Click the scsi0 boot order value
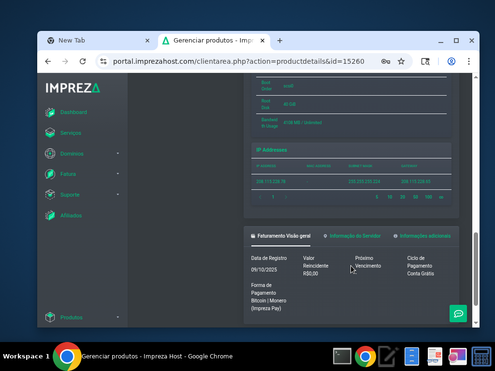495x371 pixels. point(288,86)
